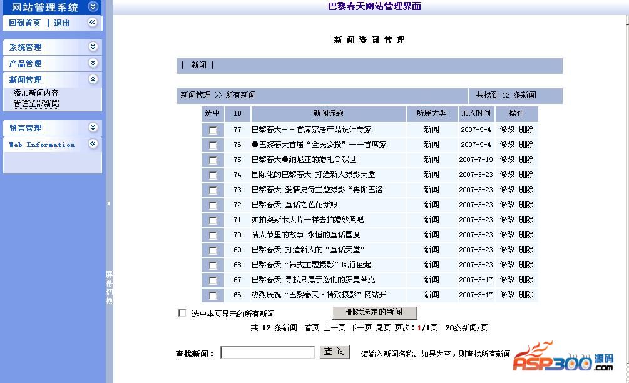The height and width of the screenshot is (383, 629).
Task: Click 删除 for news ID 71
Action: pyautogui.click(x=526, y=220)
